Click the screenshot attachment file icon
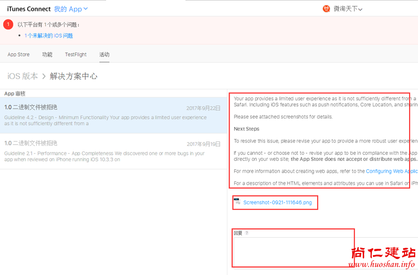Screen dimensions: 418x275 (237, 202)
